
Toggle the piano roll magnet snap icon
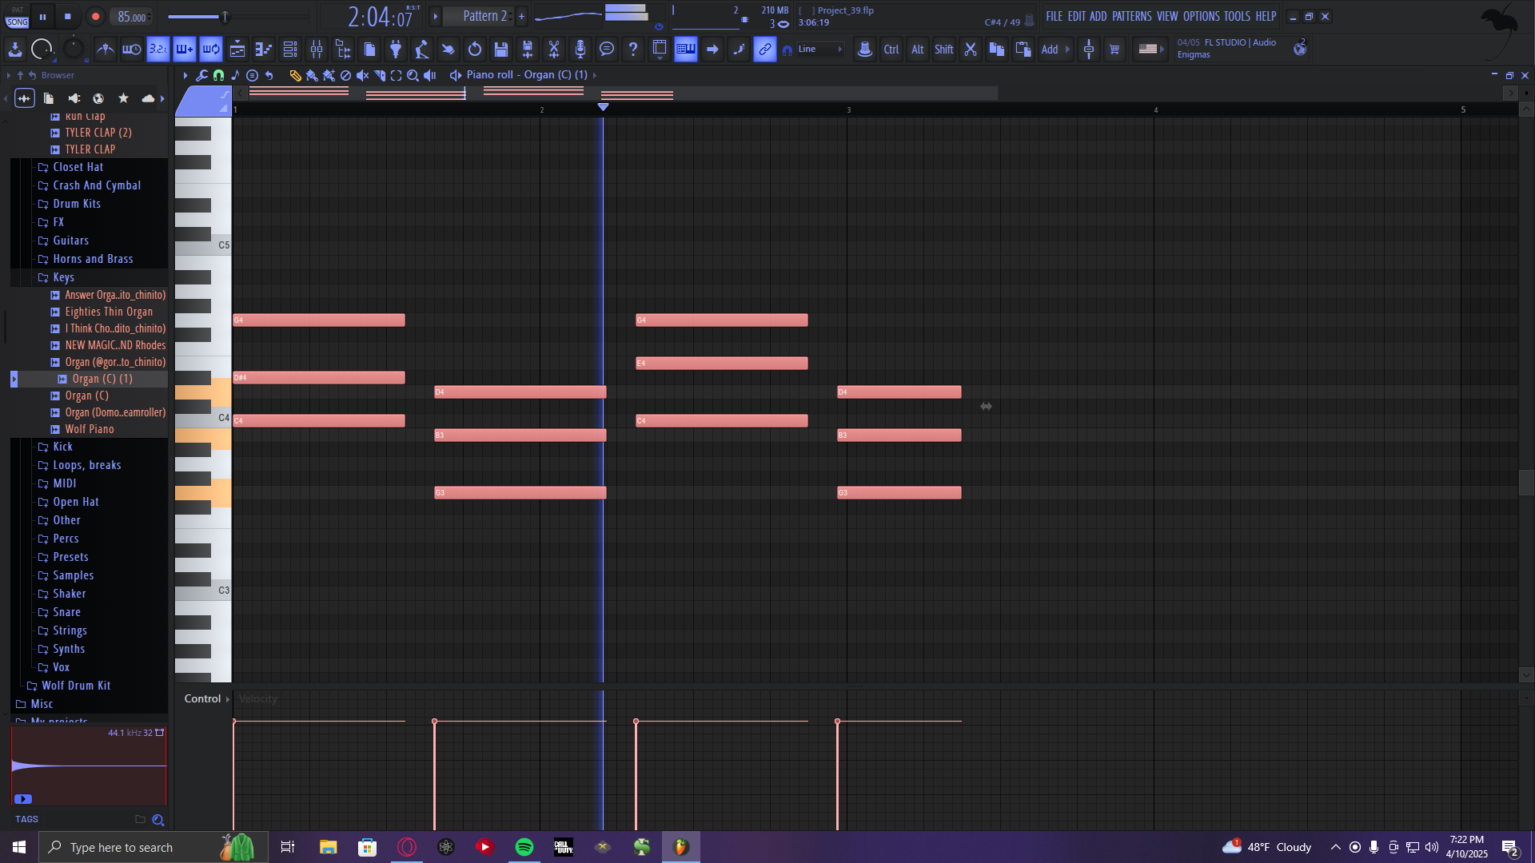tap(218, 75)
